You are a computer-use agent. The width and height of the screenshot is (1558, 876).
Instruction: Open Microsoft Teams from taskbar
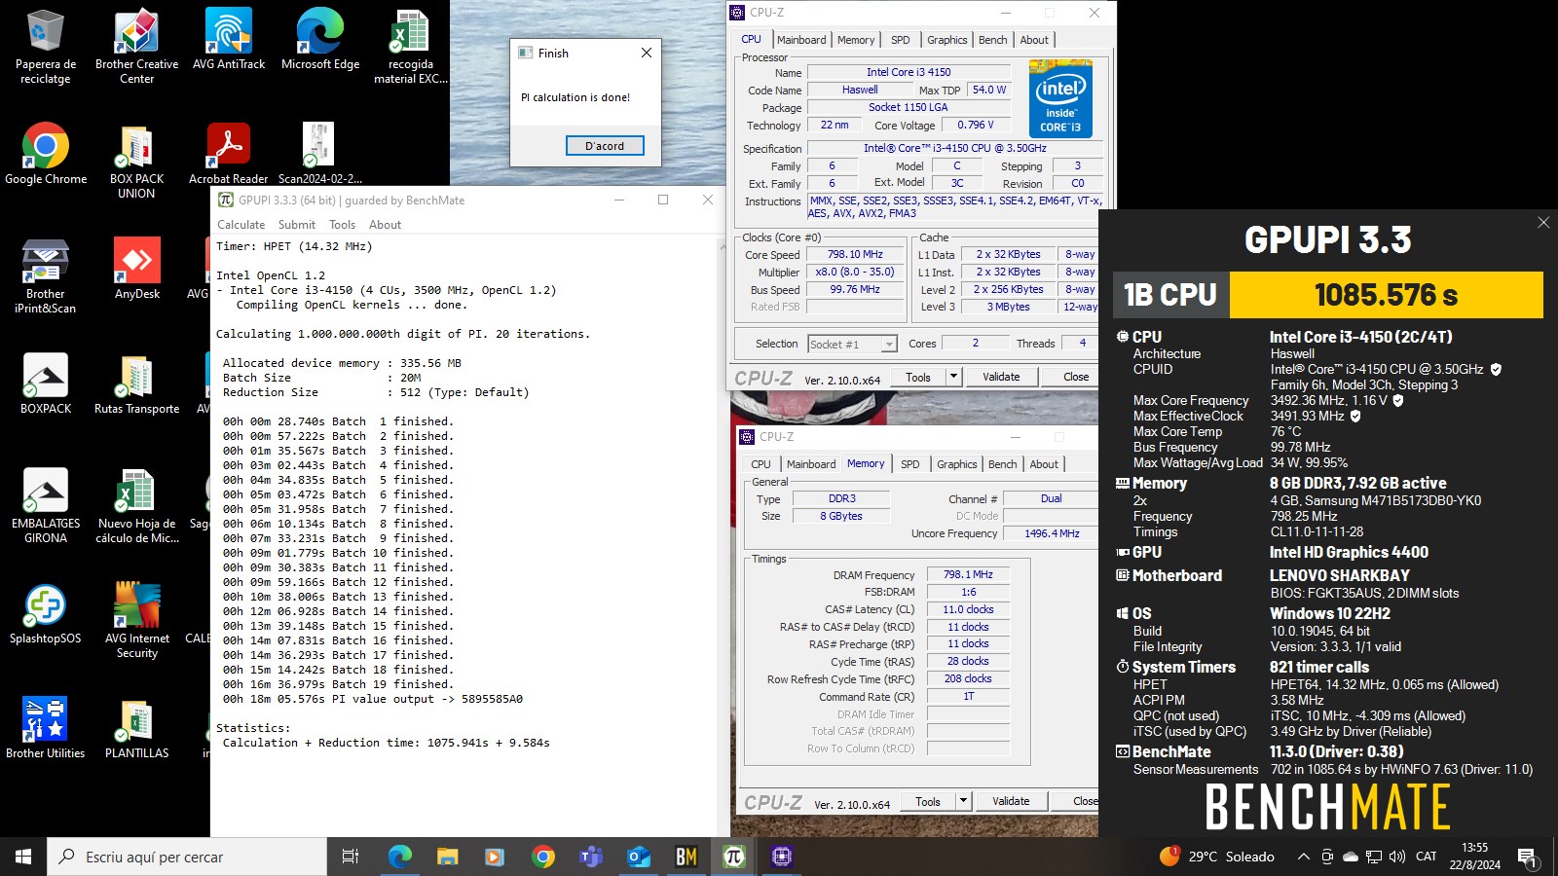pos(591,857)
